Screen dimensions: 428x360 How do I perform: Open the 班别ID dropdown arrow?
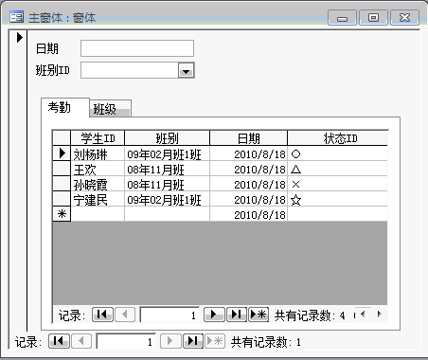point(187,70)
